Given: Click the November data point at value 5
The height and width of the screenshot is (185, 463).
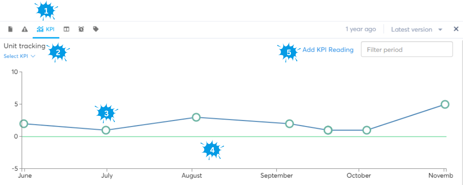Looking at the screenshot, I should (445, 104).
